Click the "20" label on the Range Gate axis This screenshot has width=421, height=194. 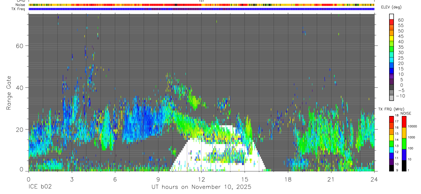coord(20,129)
